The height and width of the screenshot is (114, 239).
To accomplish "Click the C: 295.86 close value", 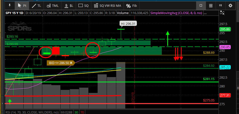I will (x=97, y=13).
